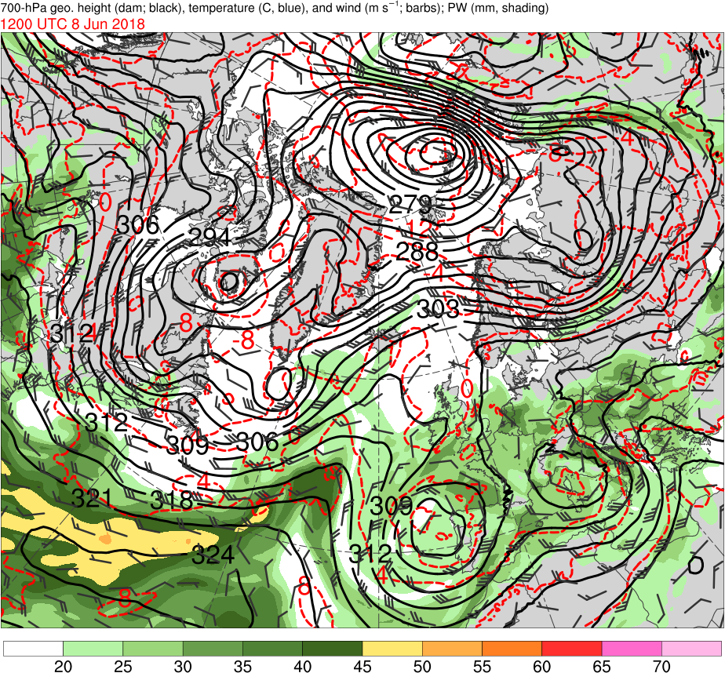Click the 303 height contour label
This screenshot has height=673, width=725.
(439, 310)
